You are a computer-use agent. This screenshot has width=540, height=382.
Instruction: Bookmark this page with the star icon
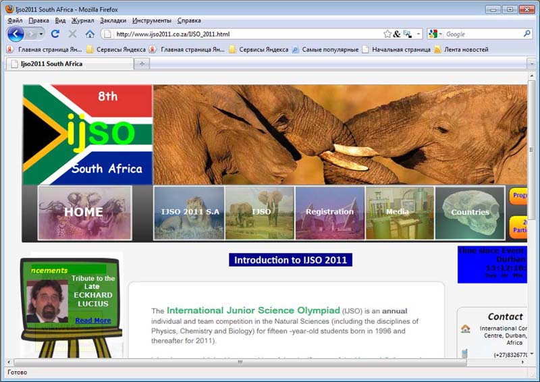click(x=387, y=34)
